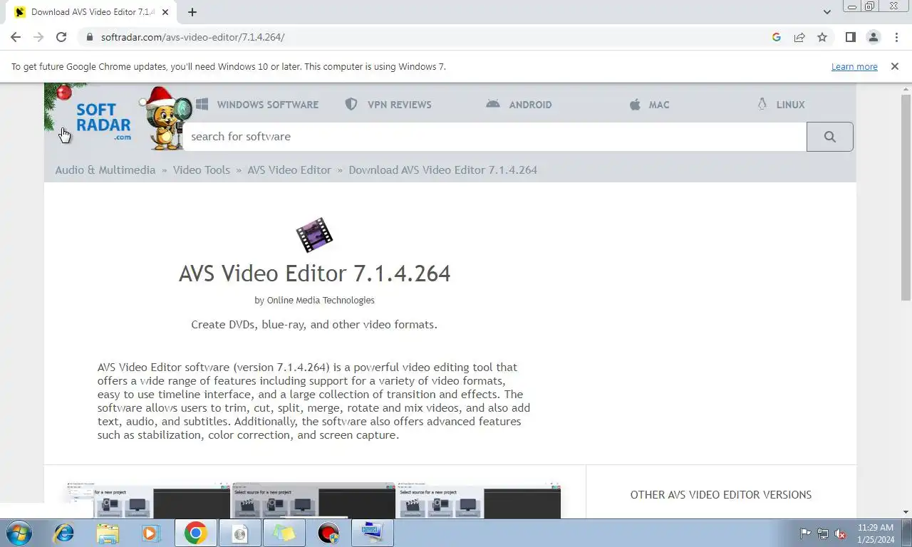This screenshot has height=547, width=912.
Task: Click the network tray icon
Action: coord(823,533)
